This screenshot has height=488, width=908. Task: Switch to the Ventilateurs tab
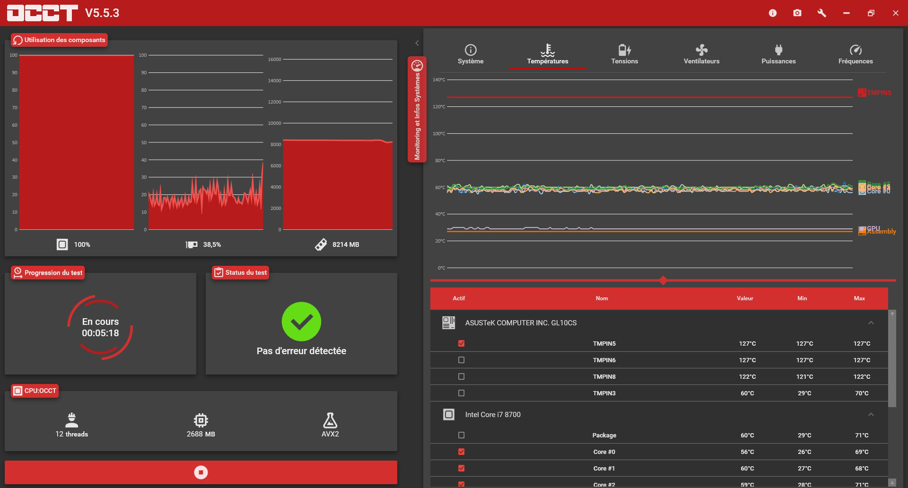(x=701, y=55)
